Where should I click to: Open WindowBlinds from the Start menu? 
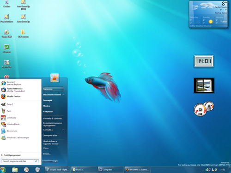[x=11, y=124]
